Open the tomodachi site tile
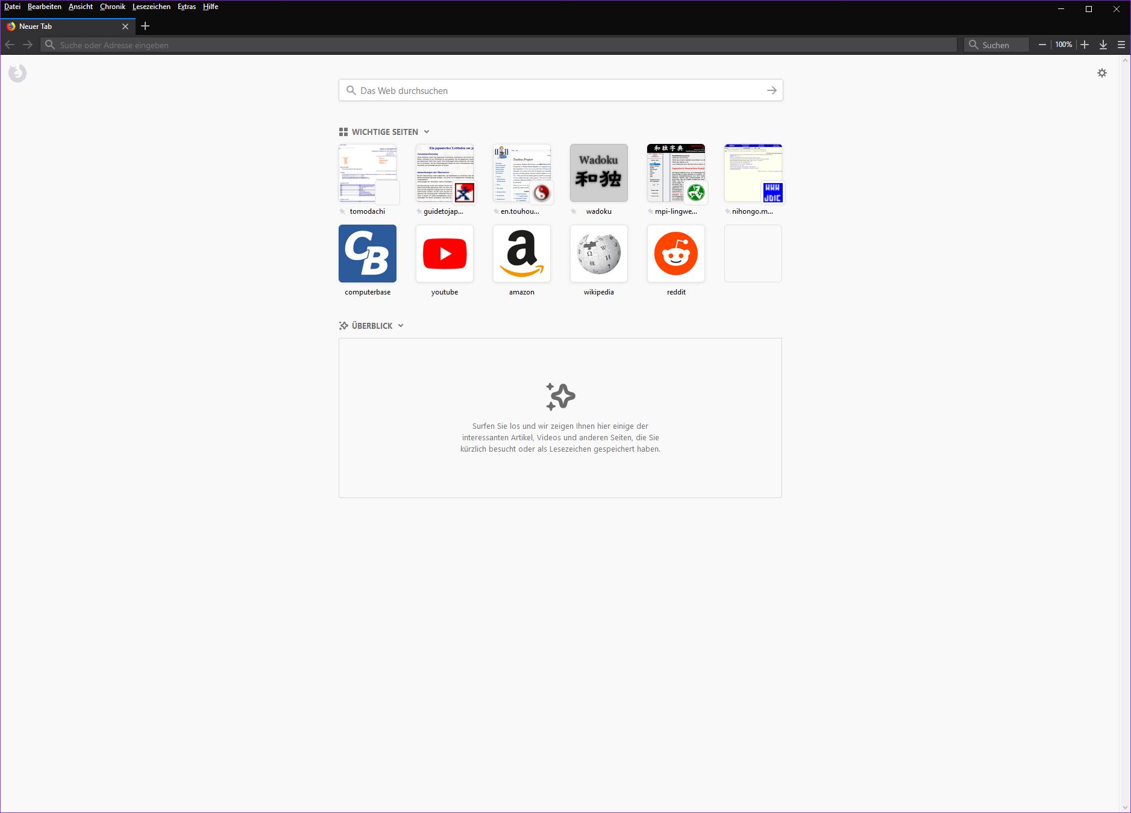1131x813 pixels. coord(368,173)
